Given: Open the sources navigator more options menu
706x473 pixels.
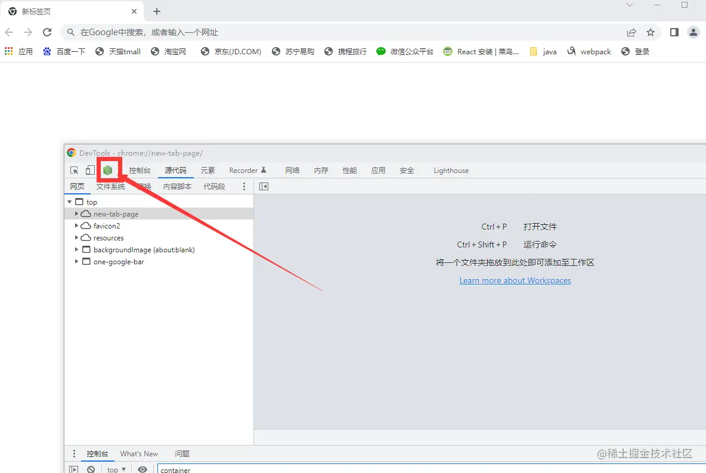Looking at the screenshot, I should click(244, 187).
